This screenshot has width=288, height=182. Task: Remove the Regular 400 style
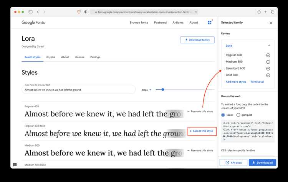(200, 111)
